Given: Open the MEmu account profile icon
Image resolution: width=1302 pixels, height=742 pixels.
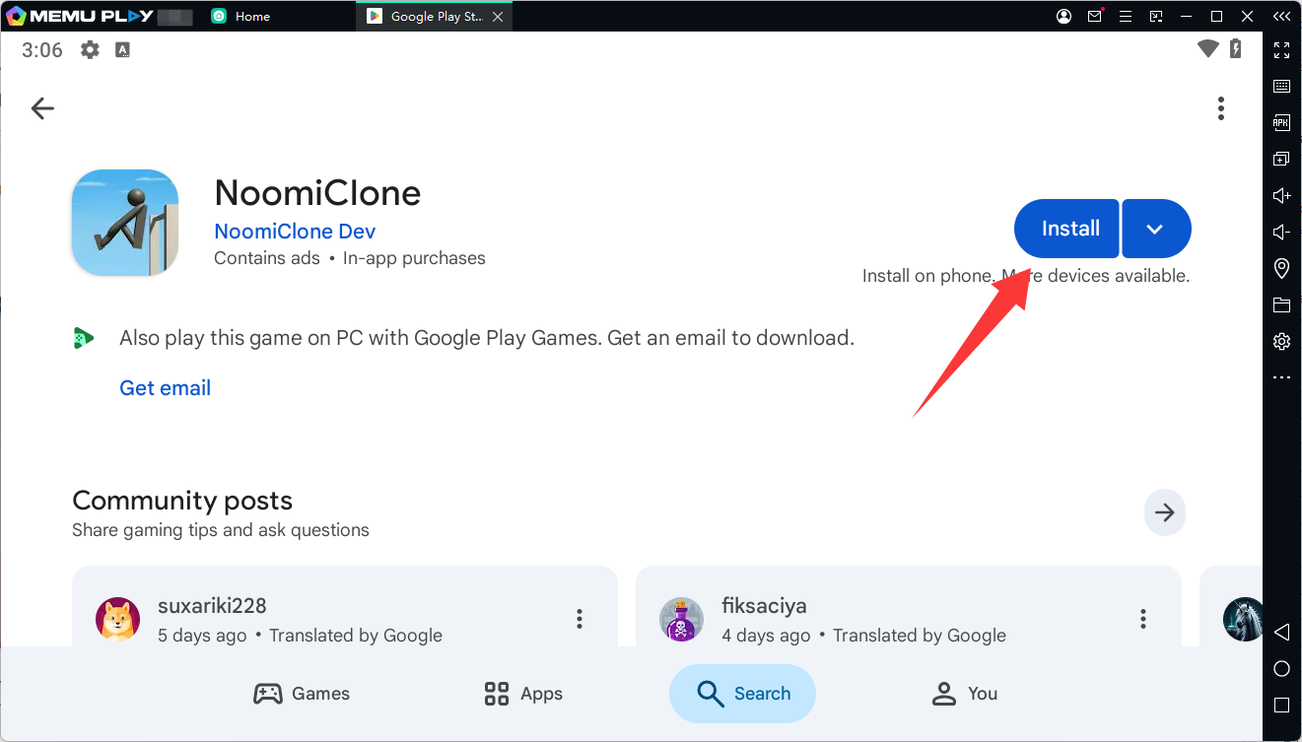Looking at the screenshot, I should coord(1063,16).
